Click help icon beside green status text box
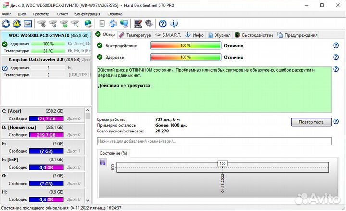Screen dimensions: 346x211 (x=336, y=69)
